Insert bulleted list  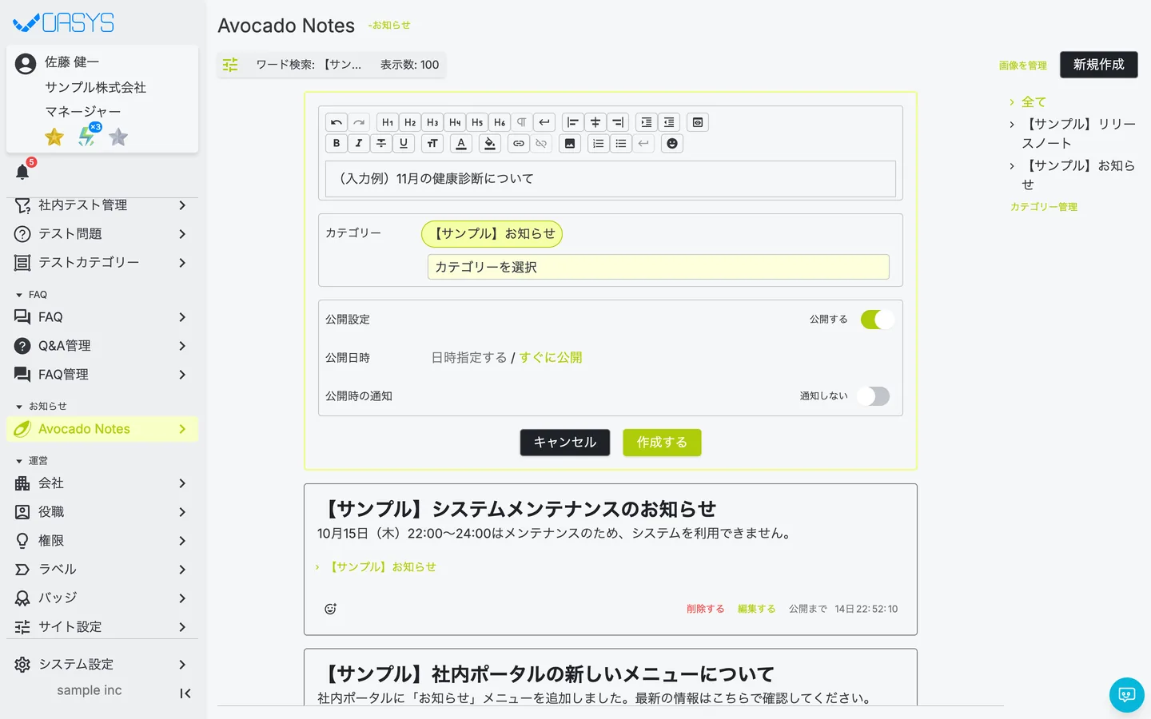[621, 144]
